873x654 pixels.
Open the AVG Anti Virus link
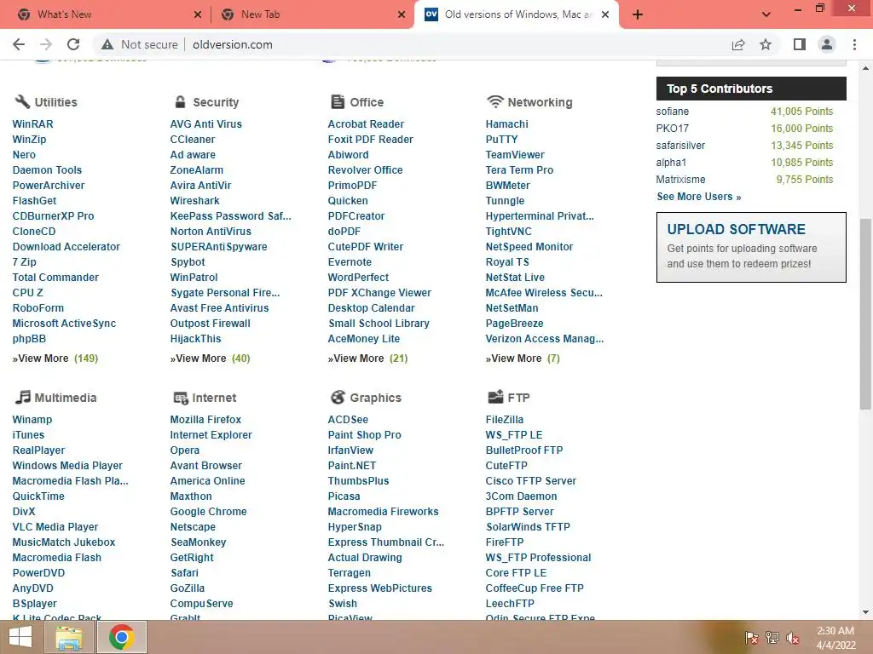[206, 124]
